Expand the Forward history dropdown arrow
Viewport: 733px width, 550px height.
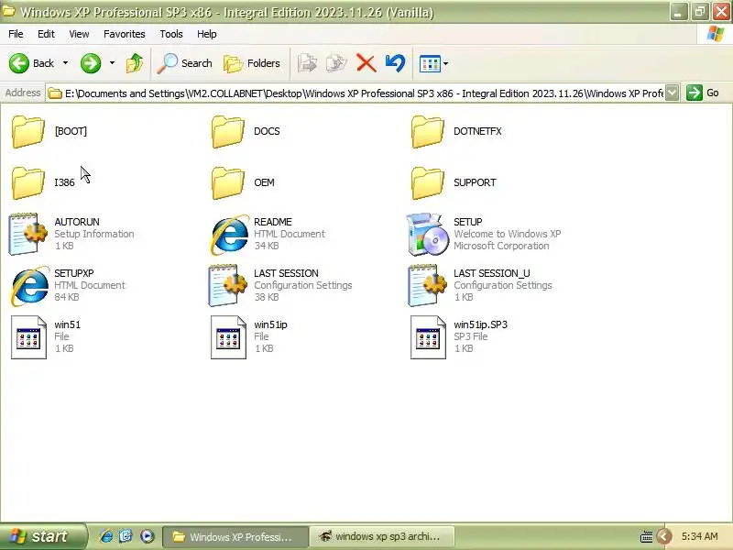pos(112,63)
